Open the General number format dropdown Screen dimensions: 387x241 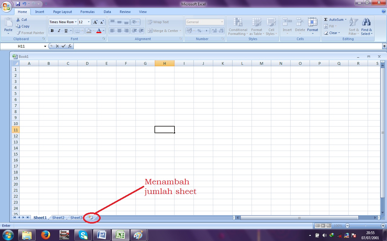click(222, 22)
